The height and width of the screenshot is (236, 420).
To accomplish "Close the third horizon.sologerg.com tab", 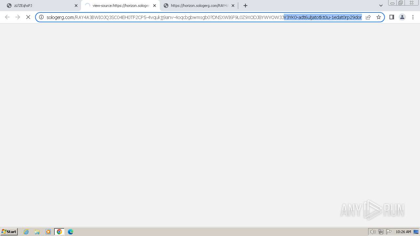I will click(233, 6).
